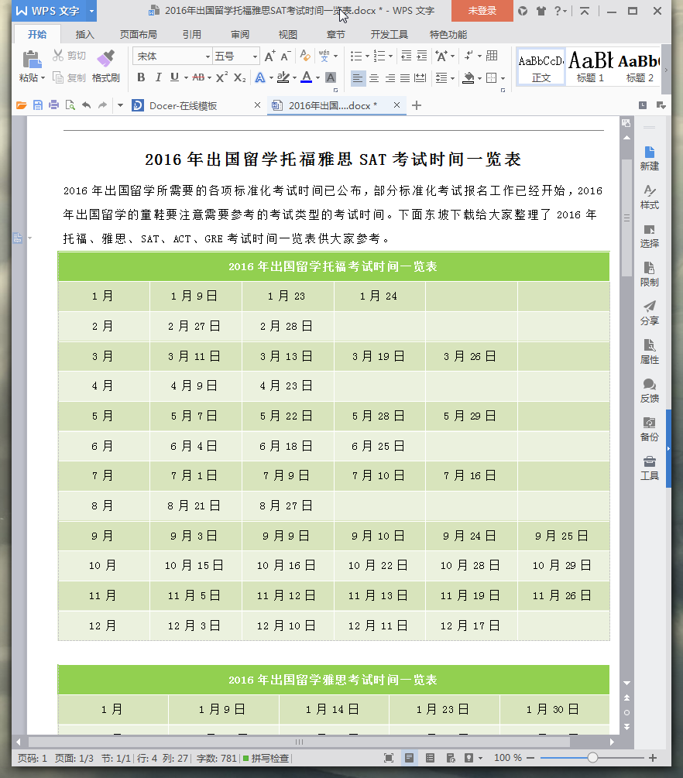Click the Cut scissors icon

pos(58,56)
